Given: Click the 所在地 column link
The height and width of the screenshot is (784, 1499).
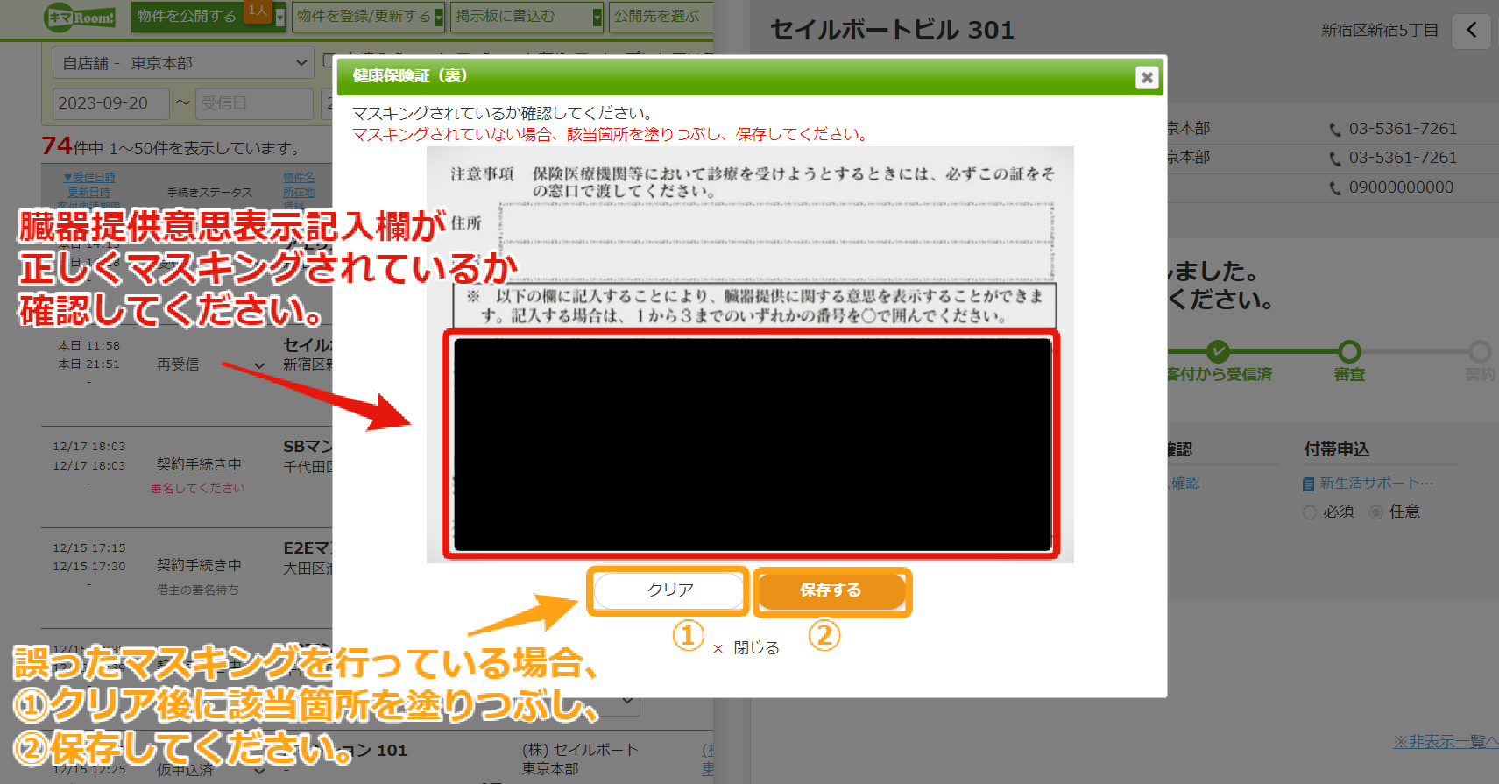Looking at the screenshot, I should tap(298, 192).
